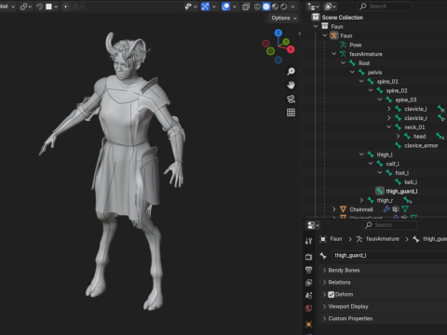The width and height of the screenshot is (447, 335).
Task: Click the thigh_guard_l bone name field
Action: (389, 255)
